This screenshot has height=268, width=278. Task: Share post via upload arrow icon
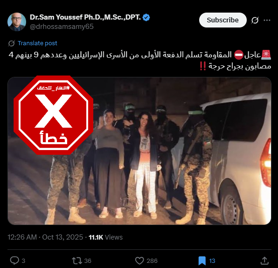point(264,261)
